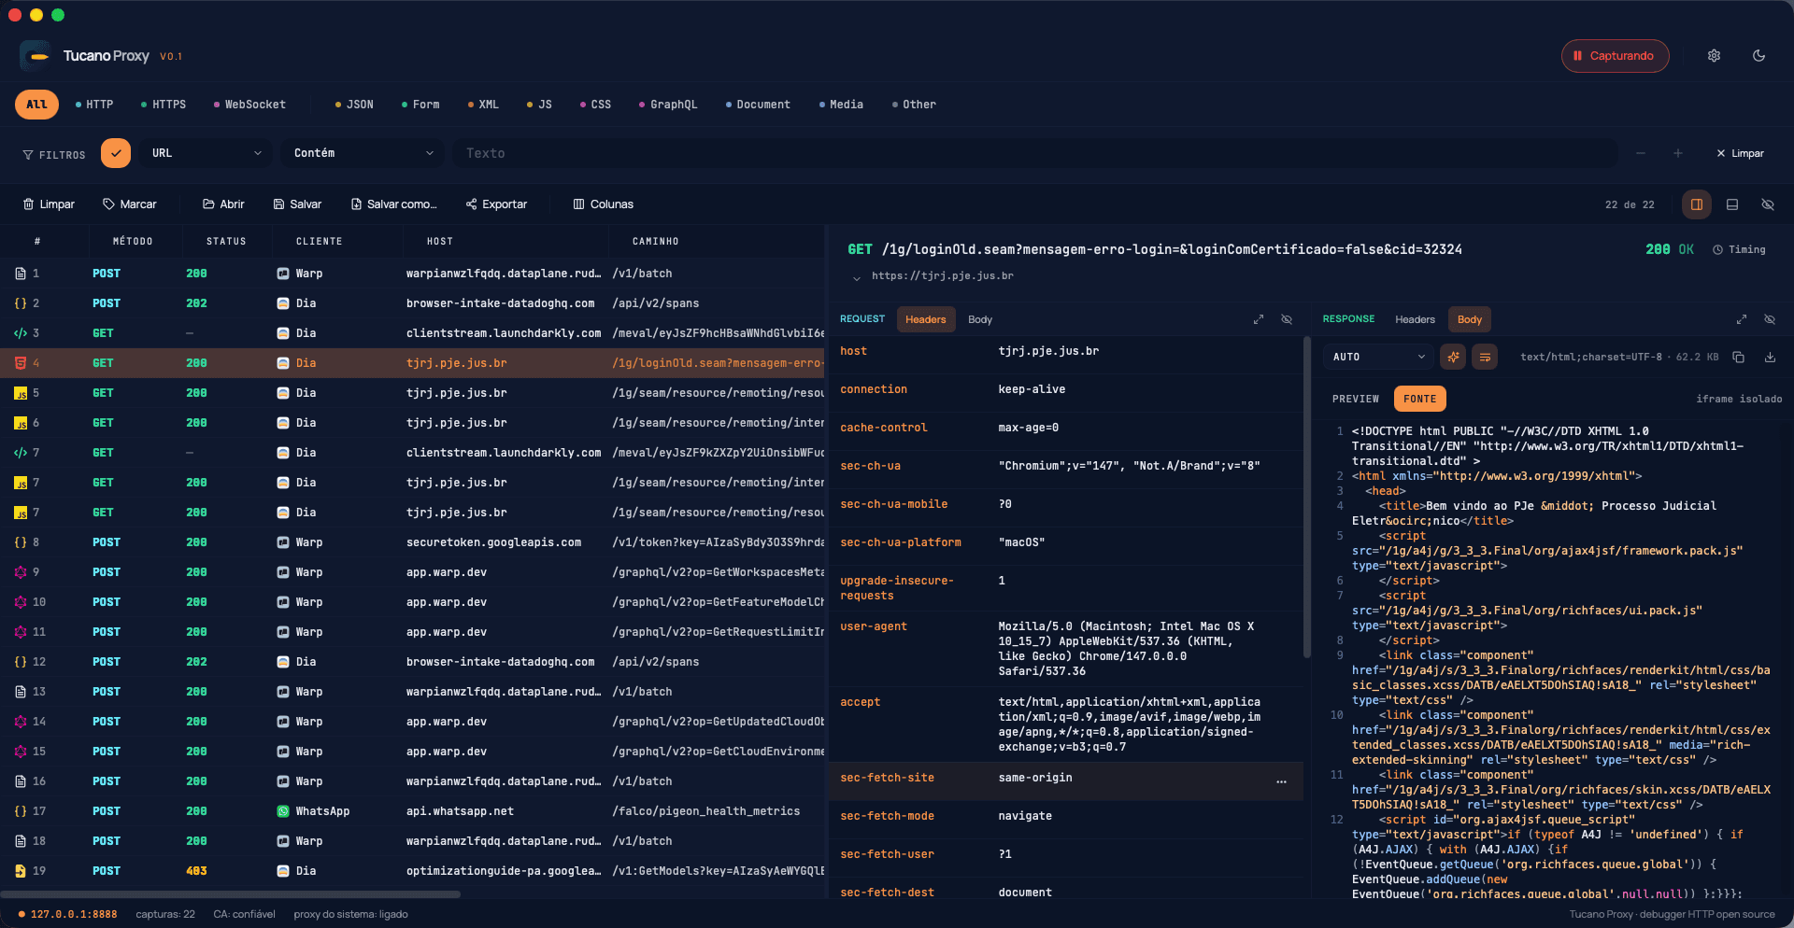The width and height of the screenshot is (1794, 928).
Task: Expand the response panel fullscreen
Action: 1742,319
